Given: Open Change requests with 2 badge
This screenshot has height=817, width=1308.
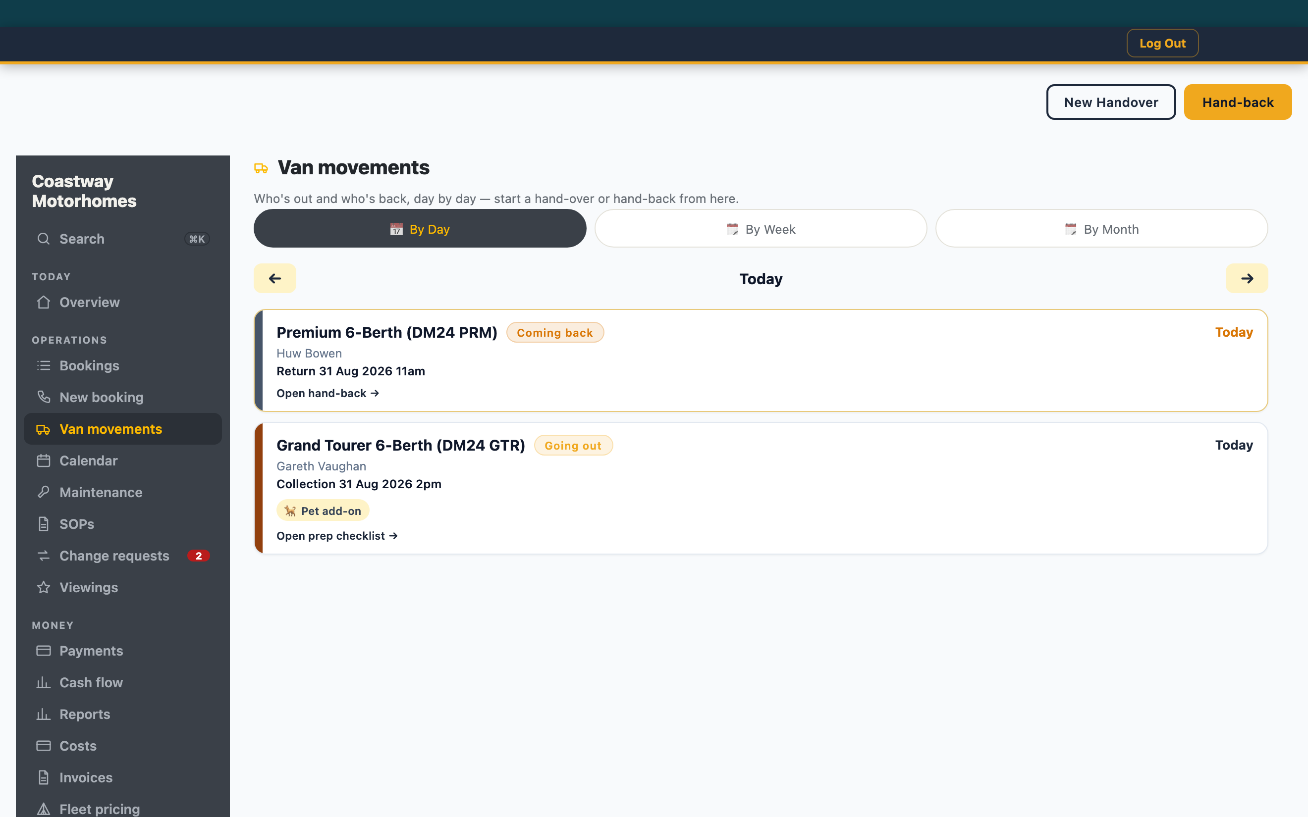Looking at the screenshot, I should coord(123,556).
